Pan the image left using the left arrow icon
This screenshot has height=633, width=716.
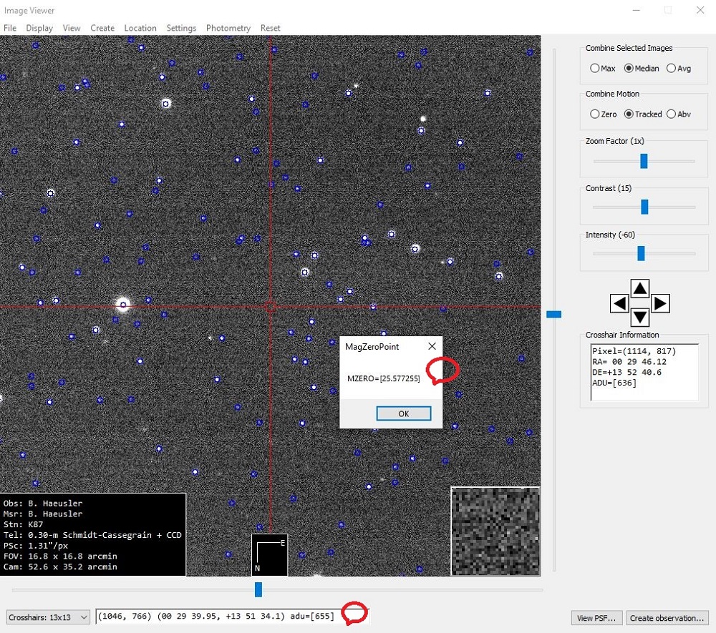coord(620,303)
